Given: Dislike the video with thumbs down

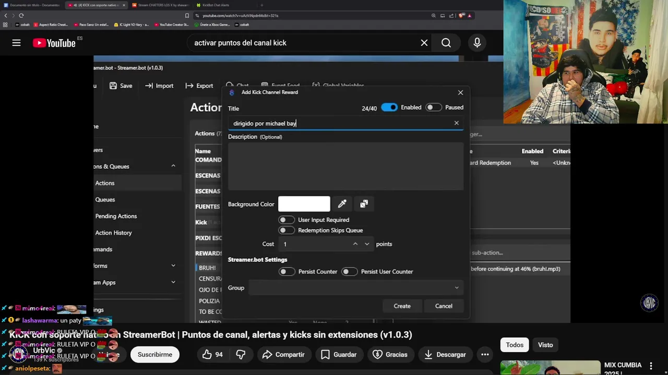Looking at the screenshot, I should pyautogui.click(x=241, y=355).
